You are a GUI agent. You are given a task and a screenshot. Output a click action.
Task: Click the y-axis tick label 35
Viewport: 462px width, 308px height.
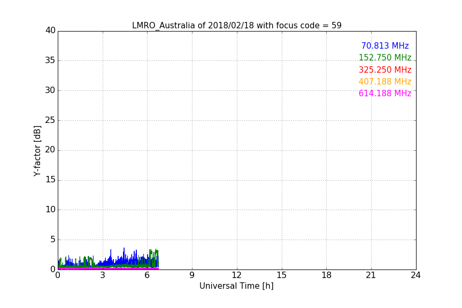(x=50, y=60)
